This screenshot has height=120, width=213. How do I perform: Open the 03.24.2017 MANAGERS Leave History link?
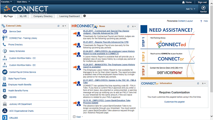click(109, 66)
